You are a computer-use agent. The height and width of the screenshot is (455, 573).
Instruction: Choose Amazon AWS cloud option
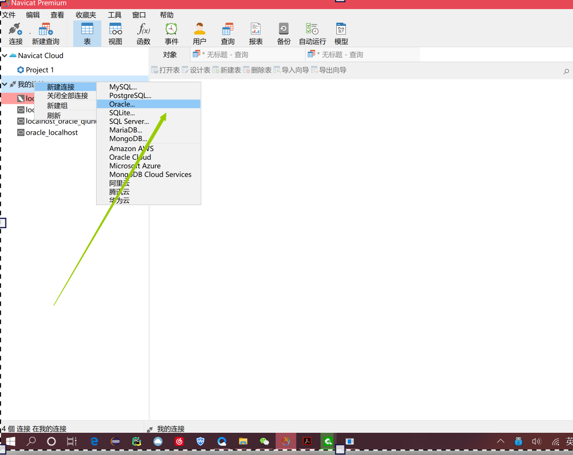click(x=149, y=148)
